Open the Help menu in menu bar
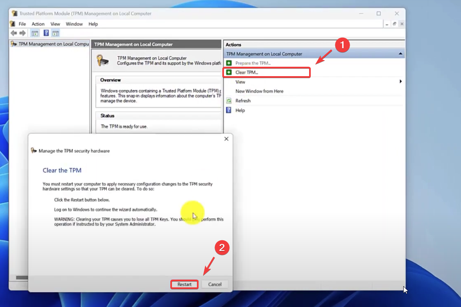The image size is (461, 307). click(x=93, y=24)
